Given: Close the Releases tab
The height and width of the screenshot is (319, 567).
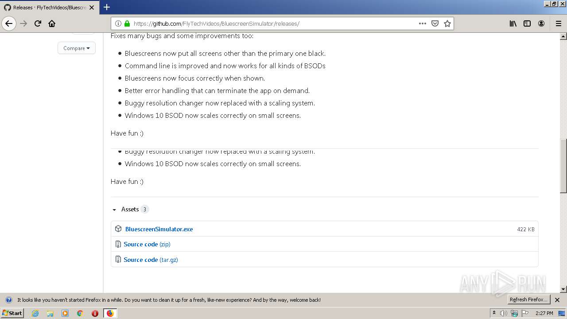Looking at the screenshot, I should (x=92, y=8).
